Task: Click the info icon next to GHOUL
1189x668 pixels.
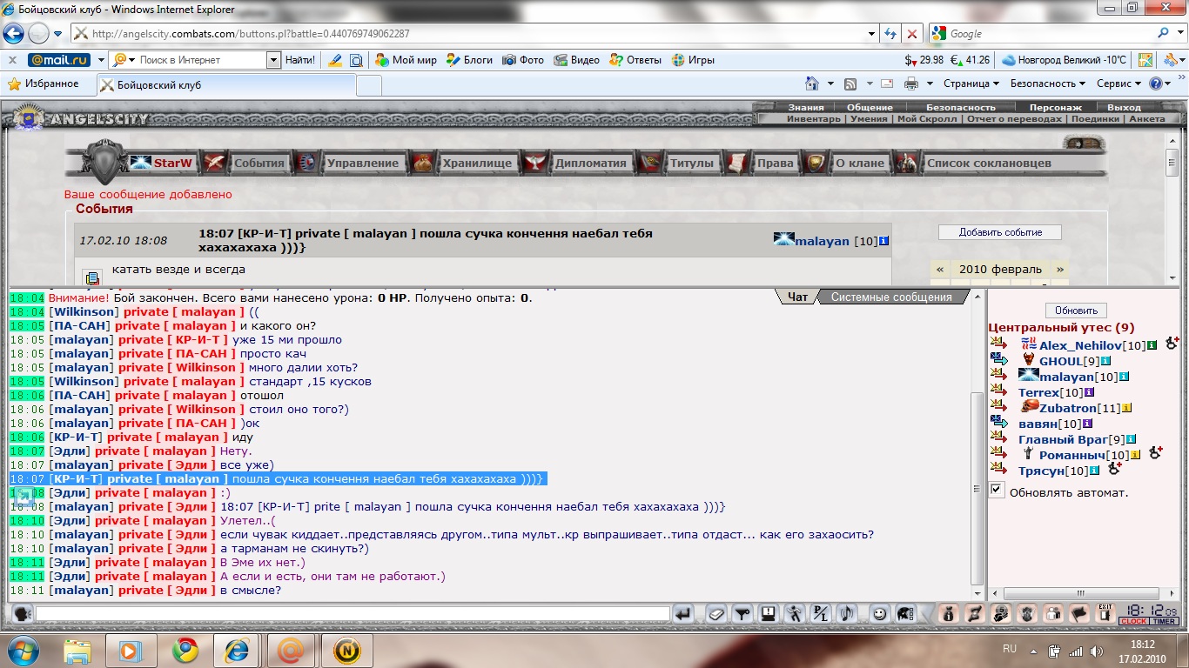Action: pos(1105,361)
